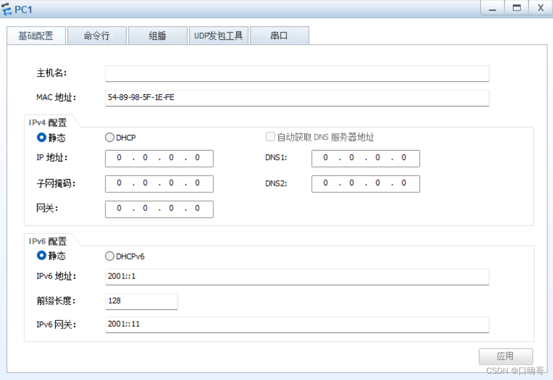Screen dimensions: 553x380
Task: Click the DNS2 address field
Action: point(366,184)
